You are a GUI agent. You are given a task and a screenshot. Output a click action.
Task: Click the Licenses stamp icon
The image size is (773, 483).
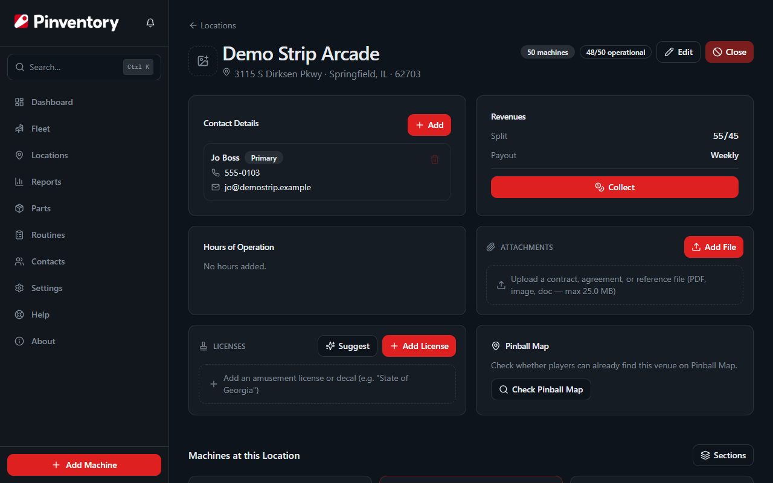pyautogui.click(x=204, y=347)
